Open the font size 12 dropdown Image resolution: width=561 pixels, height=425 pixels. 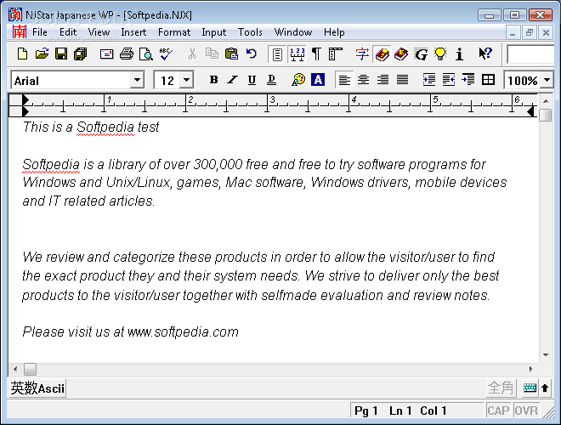click(x=186, y=80)
